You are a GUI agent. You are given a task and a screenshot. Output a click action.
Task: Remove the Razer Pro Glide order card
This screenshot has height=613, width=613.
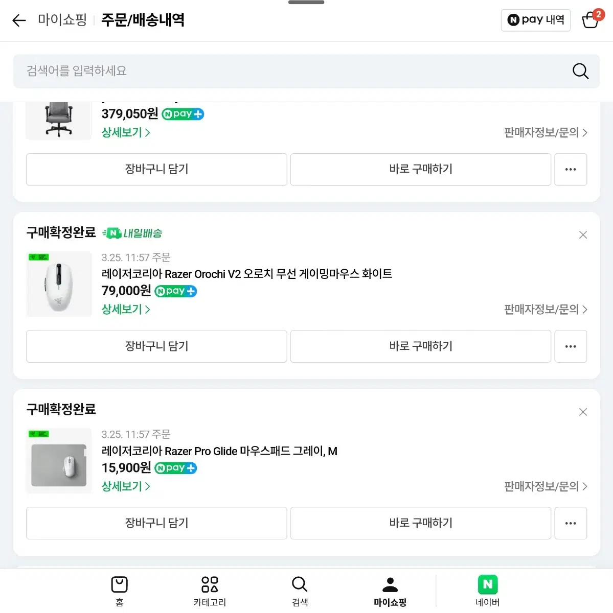coord(583,412)
